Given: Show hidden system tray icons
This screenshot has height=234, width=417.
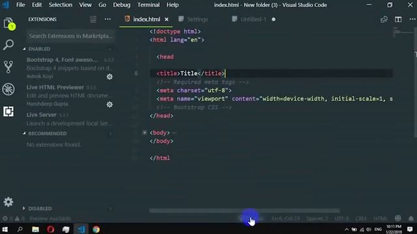Looking at the screenshot, I should [x=347, y=229].
